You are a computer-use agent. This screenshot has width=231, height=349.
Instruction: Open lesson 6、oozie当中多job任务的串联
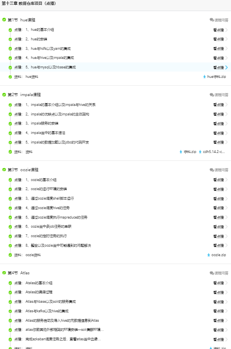click(48, 226)
